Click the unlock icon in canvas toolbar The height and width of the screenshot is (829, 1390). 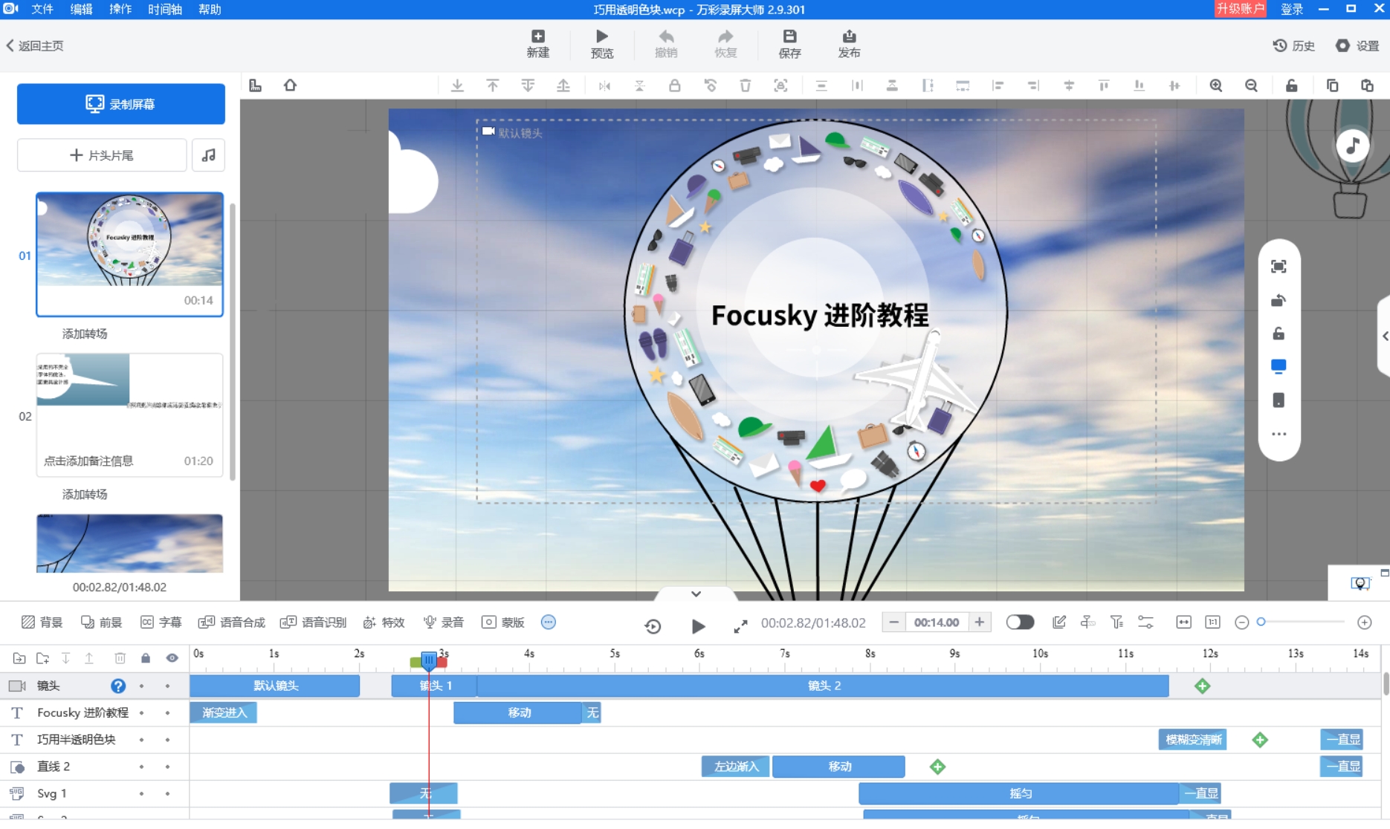point(1291,85)
